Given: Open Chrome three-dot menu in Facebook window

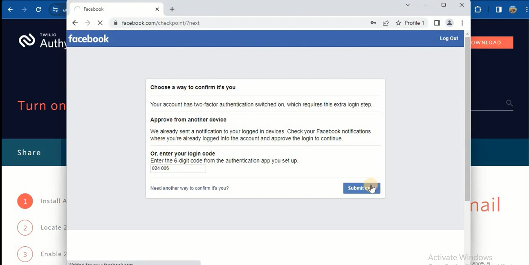Looking at the screenshot, I should [x=462, y=23].
